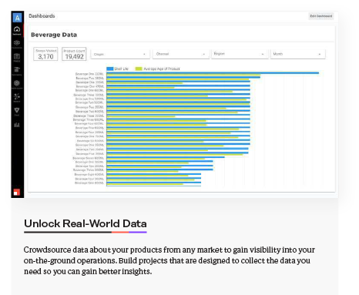Click the "Unlock Real-World Data" heading

click(x=86, y=223)
